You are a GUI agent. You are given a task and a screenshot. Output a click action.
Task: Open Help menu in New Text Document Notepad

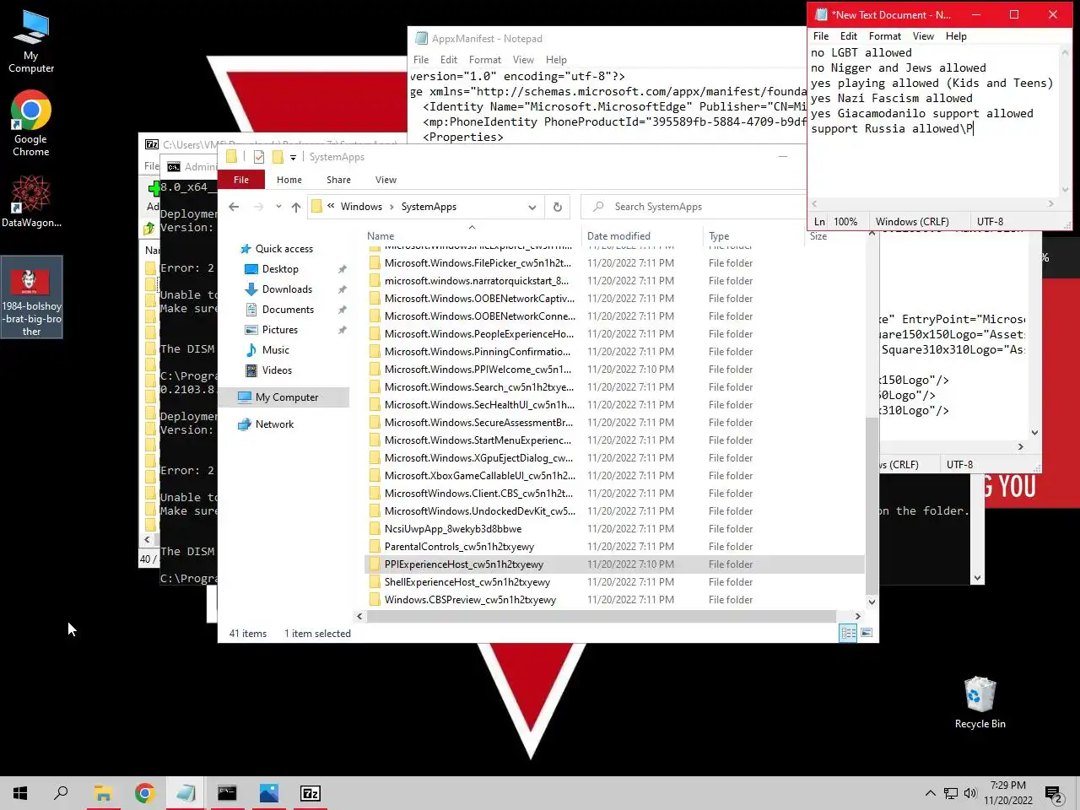tap(956, 36)
